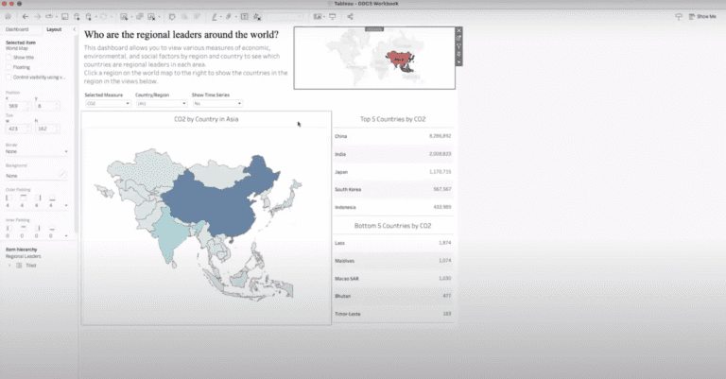
Task: Open the Border dropdown
Action: pyautogui.click(x=37, y=152)
